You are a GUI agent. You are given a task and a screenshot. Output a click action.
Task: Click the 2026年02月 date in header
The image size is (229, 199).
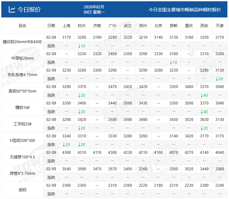pyautogui.click(x=94, y=7)
